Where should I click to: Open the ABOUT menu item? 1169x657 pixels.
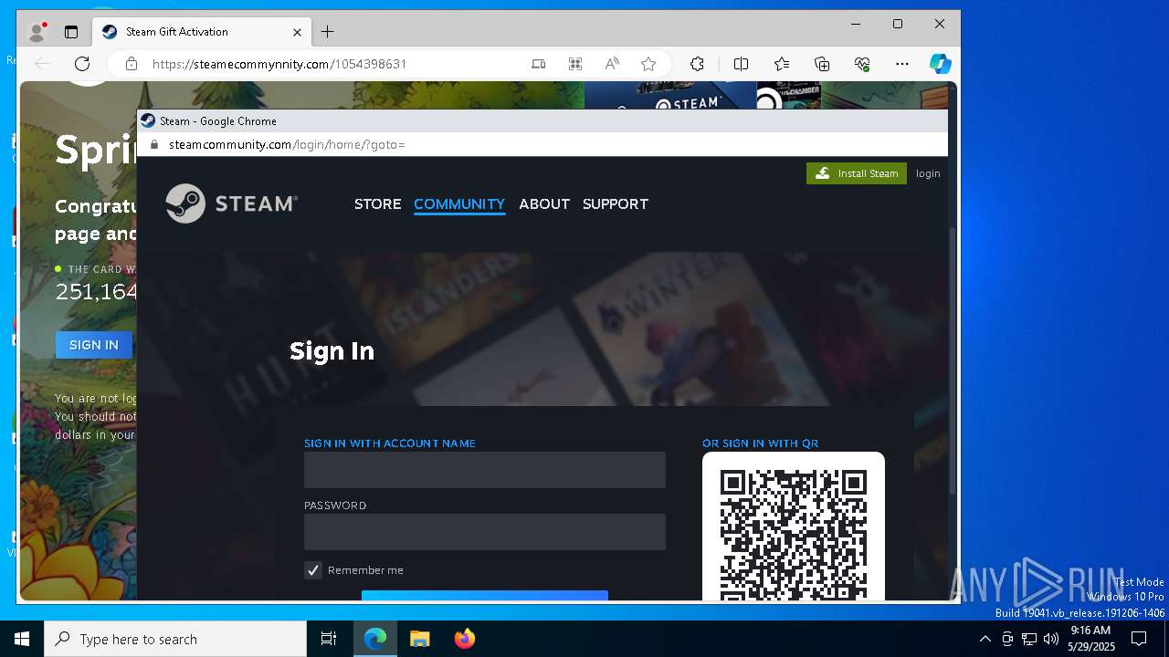(x=544, y=203)
